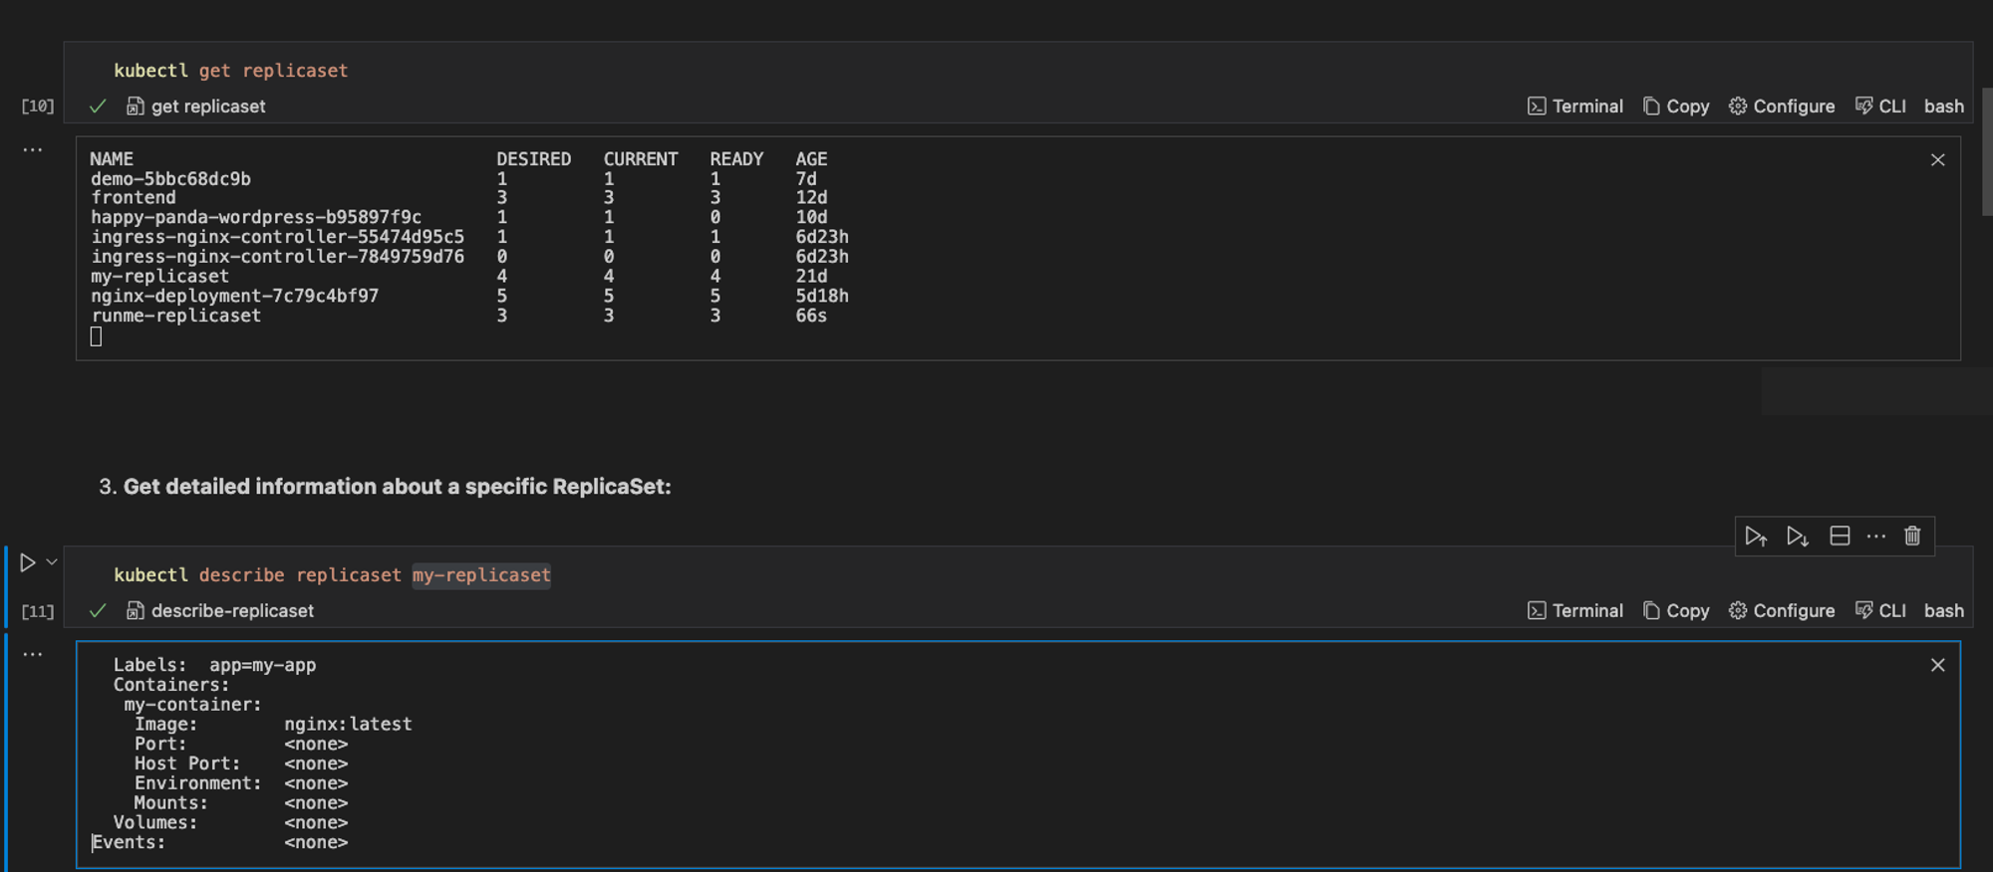Expand run options chevron beside play button
Image resolution: width=1993 pixels, height=872 pixels.
52,562
